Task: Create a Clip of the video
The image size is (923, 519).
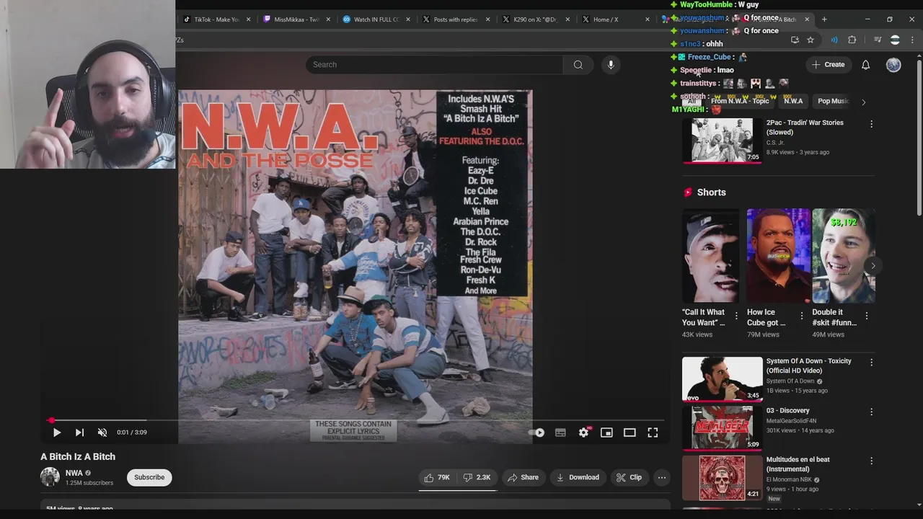Action: 629,477
